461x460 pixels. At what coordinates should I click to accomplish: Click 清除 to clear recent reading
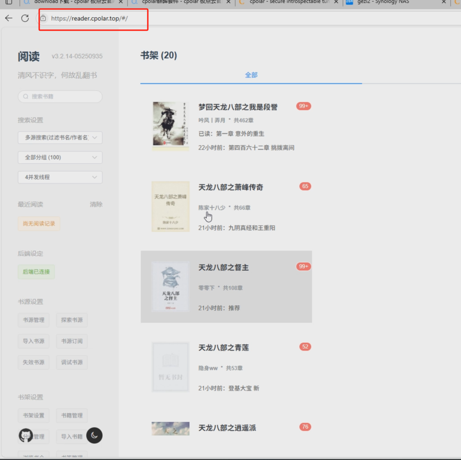click(96, 204)
